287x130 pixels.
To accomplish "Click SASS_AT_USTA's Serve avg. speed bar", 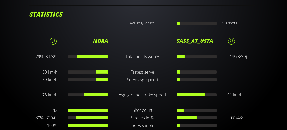I will pos(196,80).
